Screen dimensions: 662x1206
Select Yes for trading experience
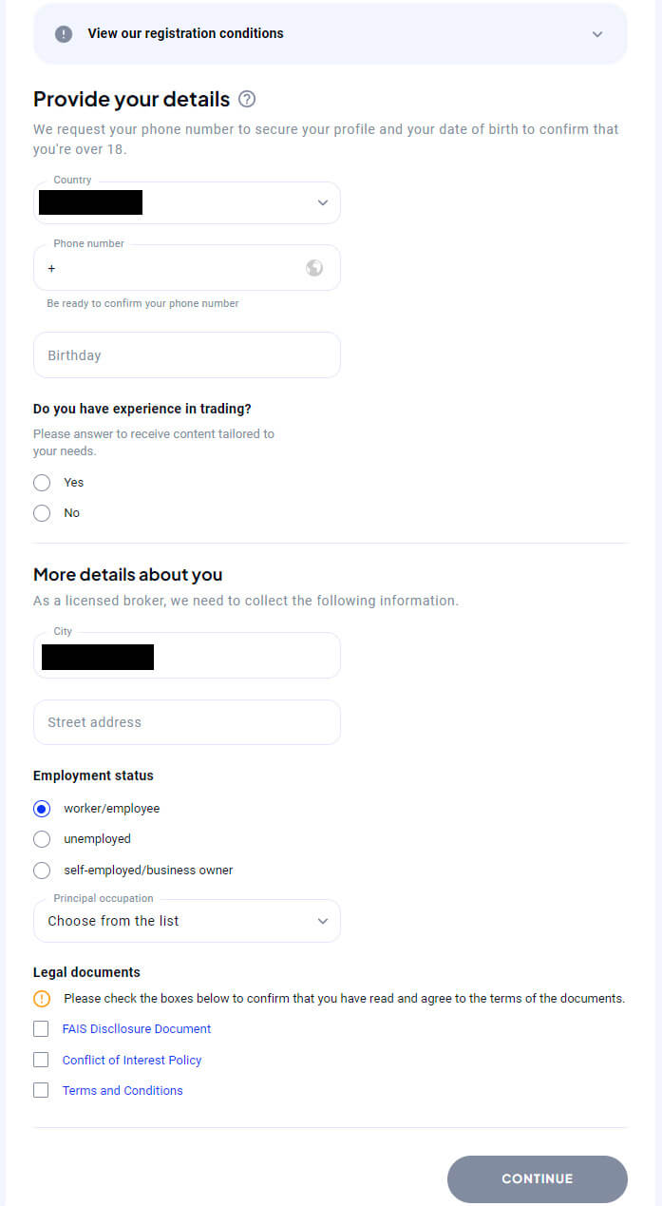coord(42,483)
